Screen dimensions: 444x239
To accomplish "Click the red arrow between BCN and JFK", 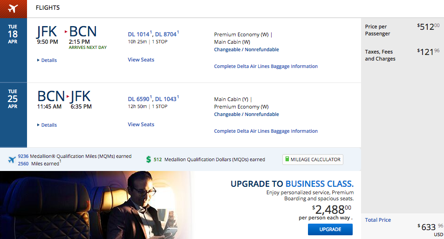I will point(68,96).
